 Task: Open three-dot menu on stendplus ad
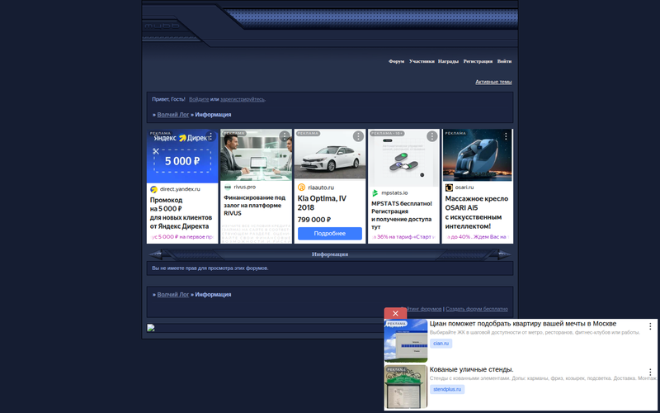coord(650,373)
